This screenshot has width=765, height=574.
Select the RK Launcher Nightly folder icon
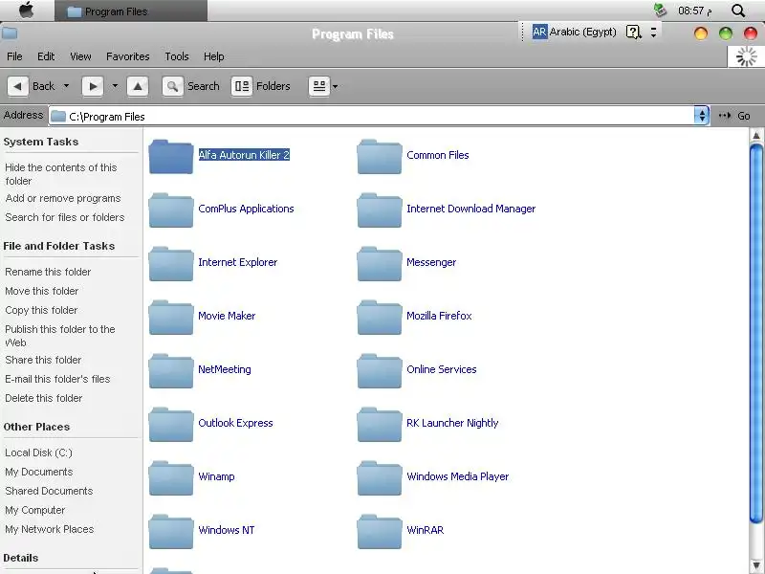pos(379,425)
